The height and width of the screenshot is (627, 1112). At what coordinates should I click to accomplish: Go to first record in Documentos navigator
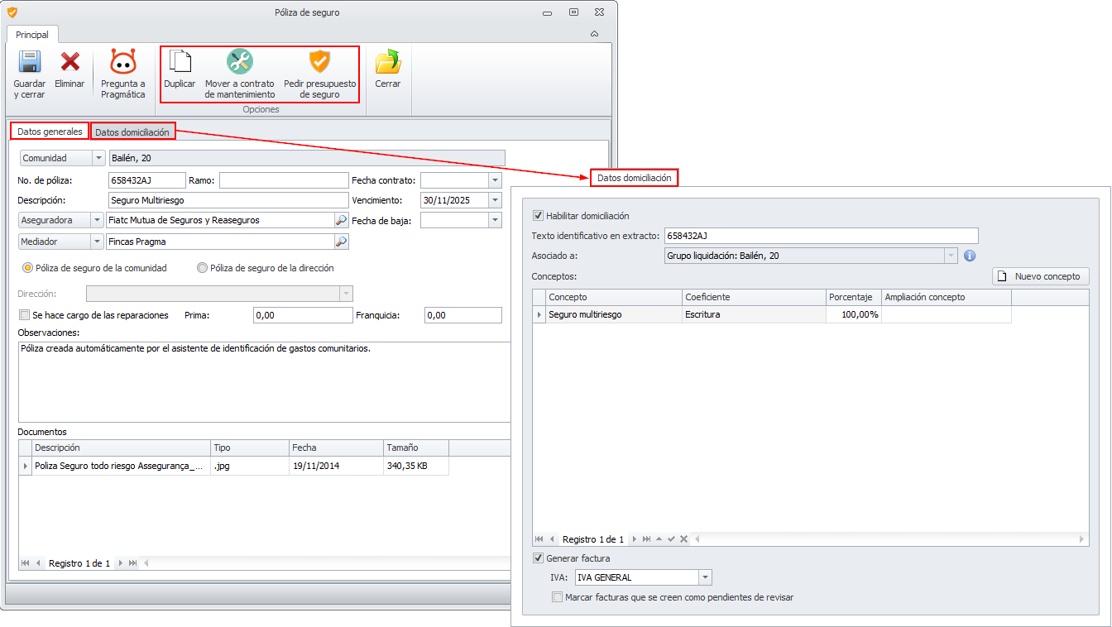pos(26,563)
